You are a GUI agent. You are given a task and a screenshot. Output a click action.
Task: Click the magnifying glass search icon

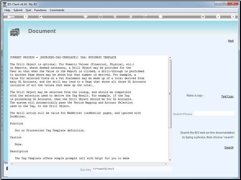click(40, 17)
